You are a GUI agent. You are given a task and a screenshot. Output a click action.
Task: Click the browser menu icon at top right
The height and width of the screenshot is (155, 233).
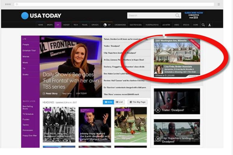(219, 4)
